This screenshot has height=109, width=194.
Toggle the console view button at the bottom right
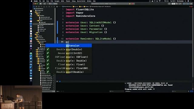pos(192,91)
